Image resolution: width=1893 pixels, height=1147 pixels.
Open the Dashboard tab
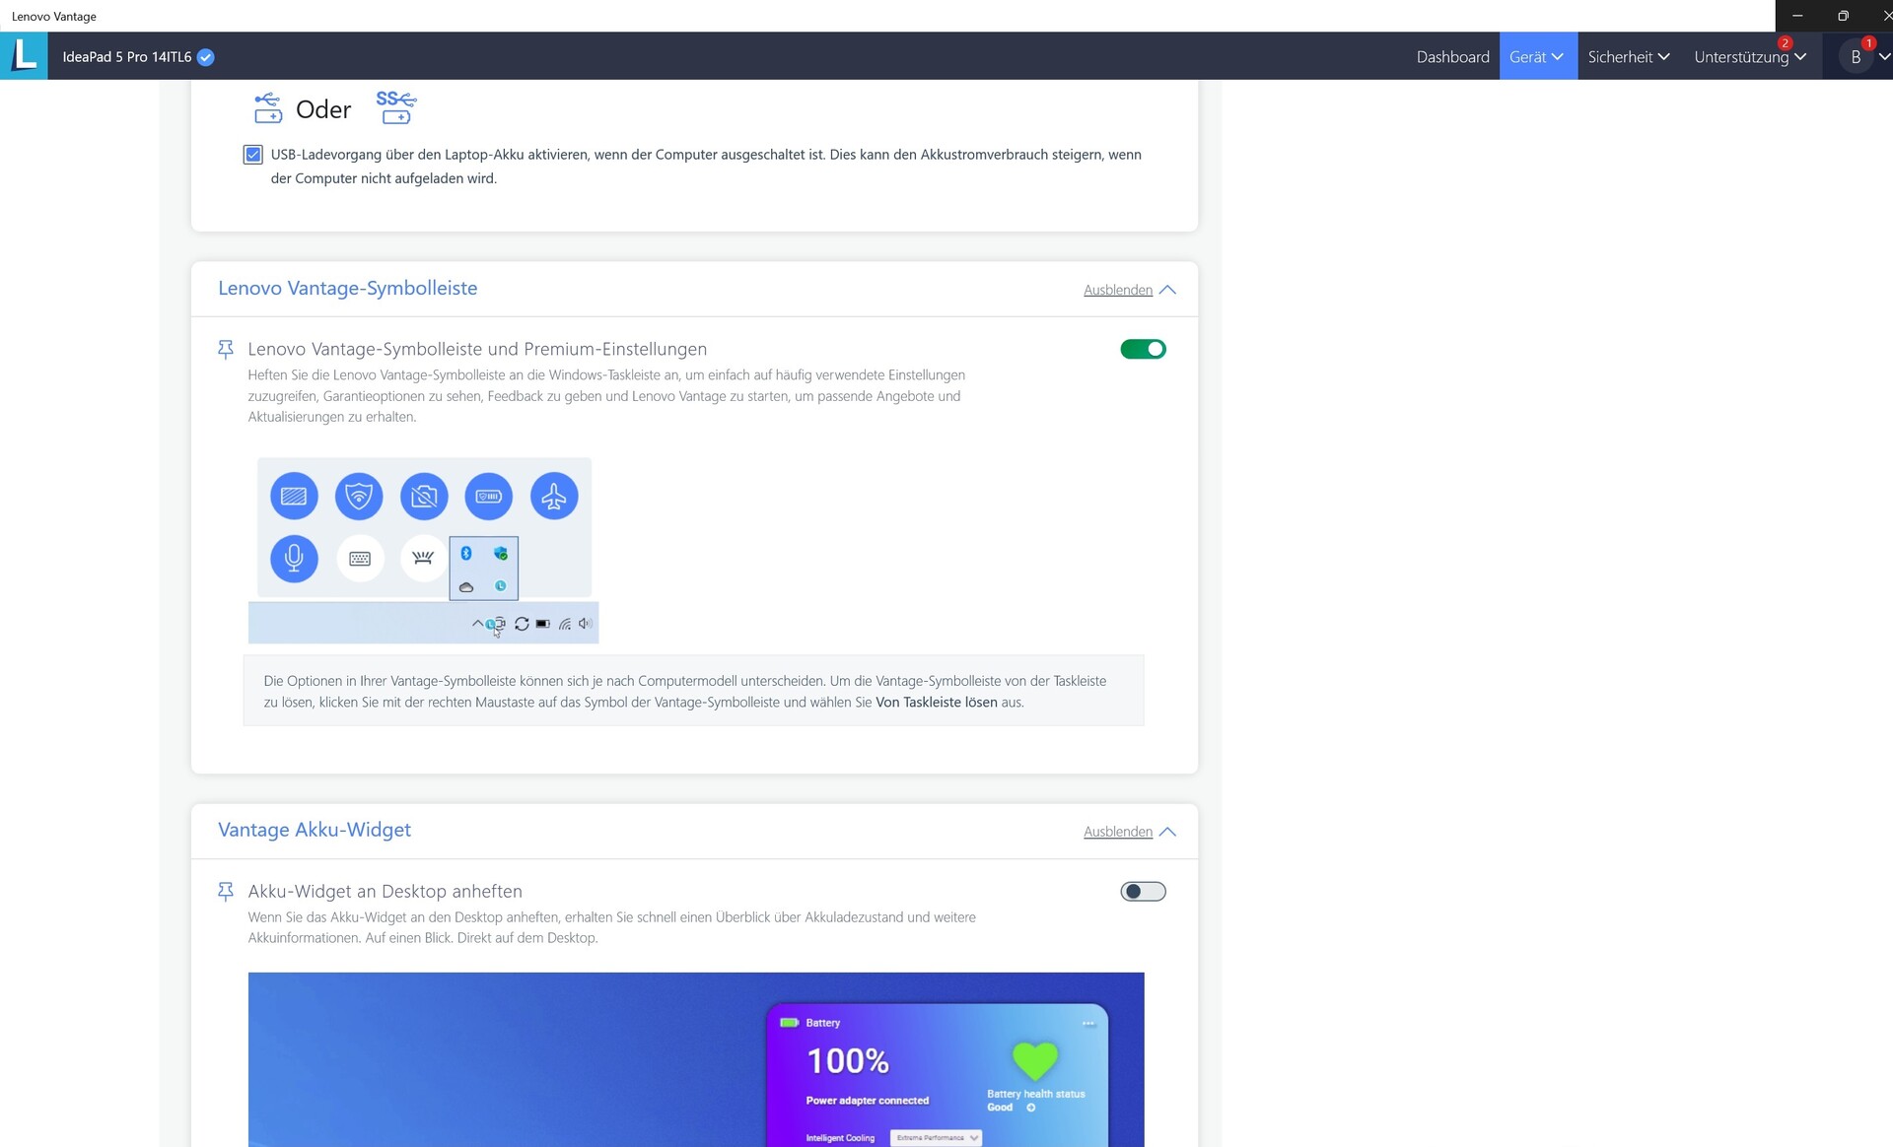coord(1452,57)
